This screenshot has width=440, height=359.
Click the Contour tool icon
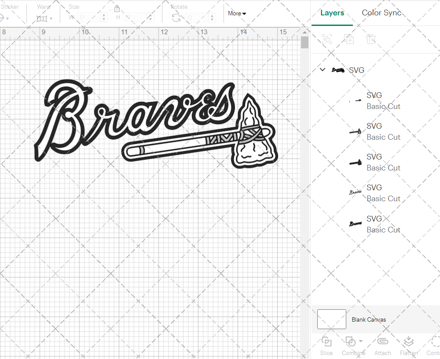click(435, 342)
